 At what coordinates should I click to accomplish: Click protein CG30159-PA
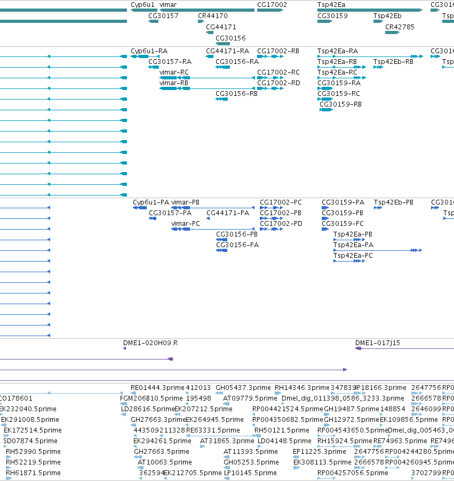coord(343,202)
